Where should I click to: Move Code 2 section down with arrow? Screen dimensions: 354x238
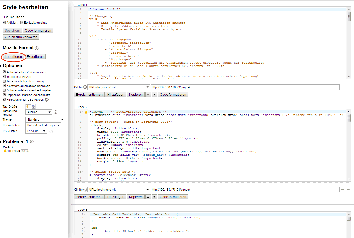[154, 197]
